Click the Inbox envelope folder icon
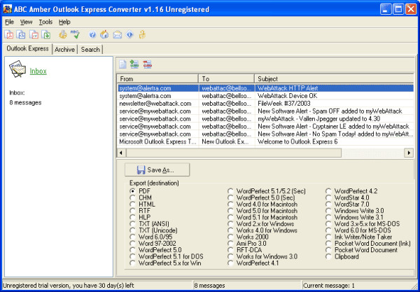The height and width of the screenshot is (292, 420). (x=17, y=69)
